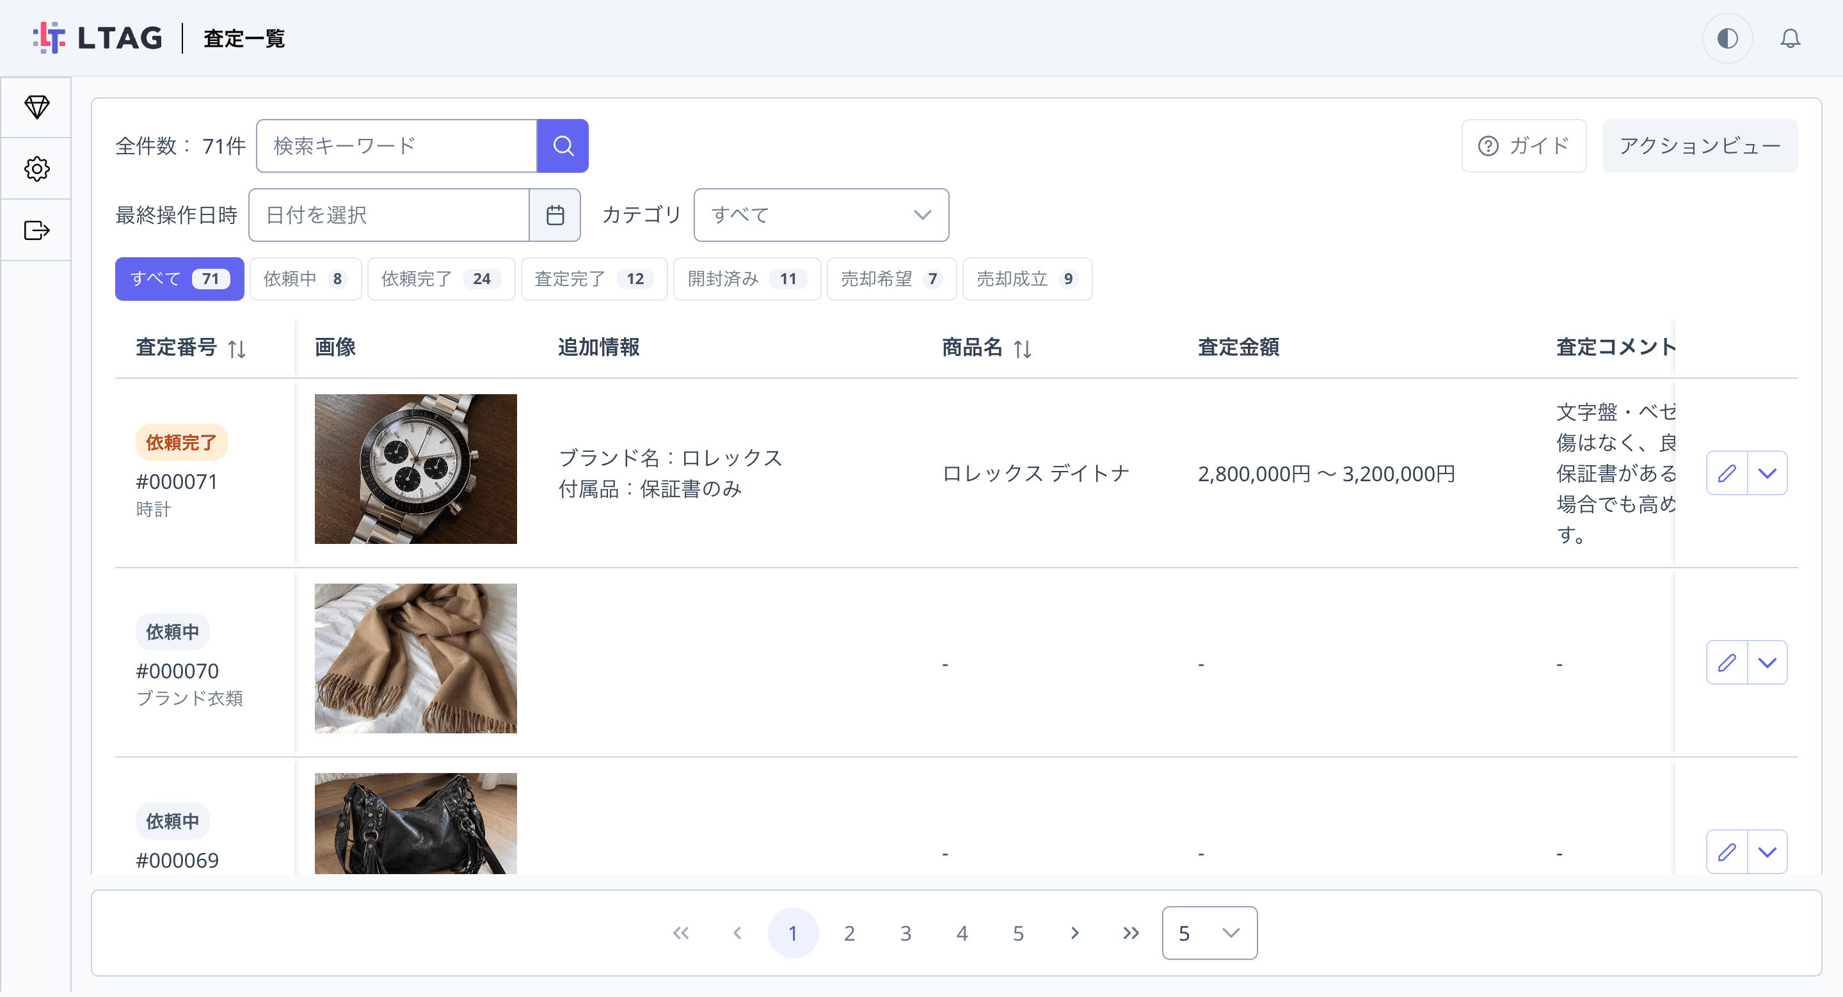Open the brown scarf thumbnail image

[416, 658]
